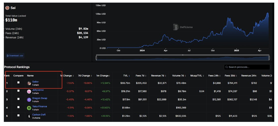Tick the Compare checkbox for Yaka Finance

pyautogui.click(x=18, y=107)
